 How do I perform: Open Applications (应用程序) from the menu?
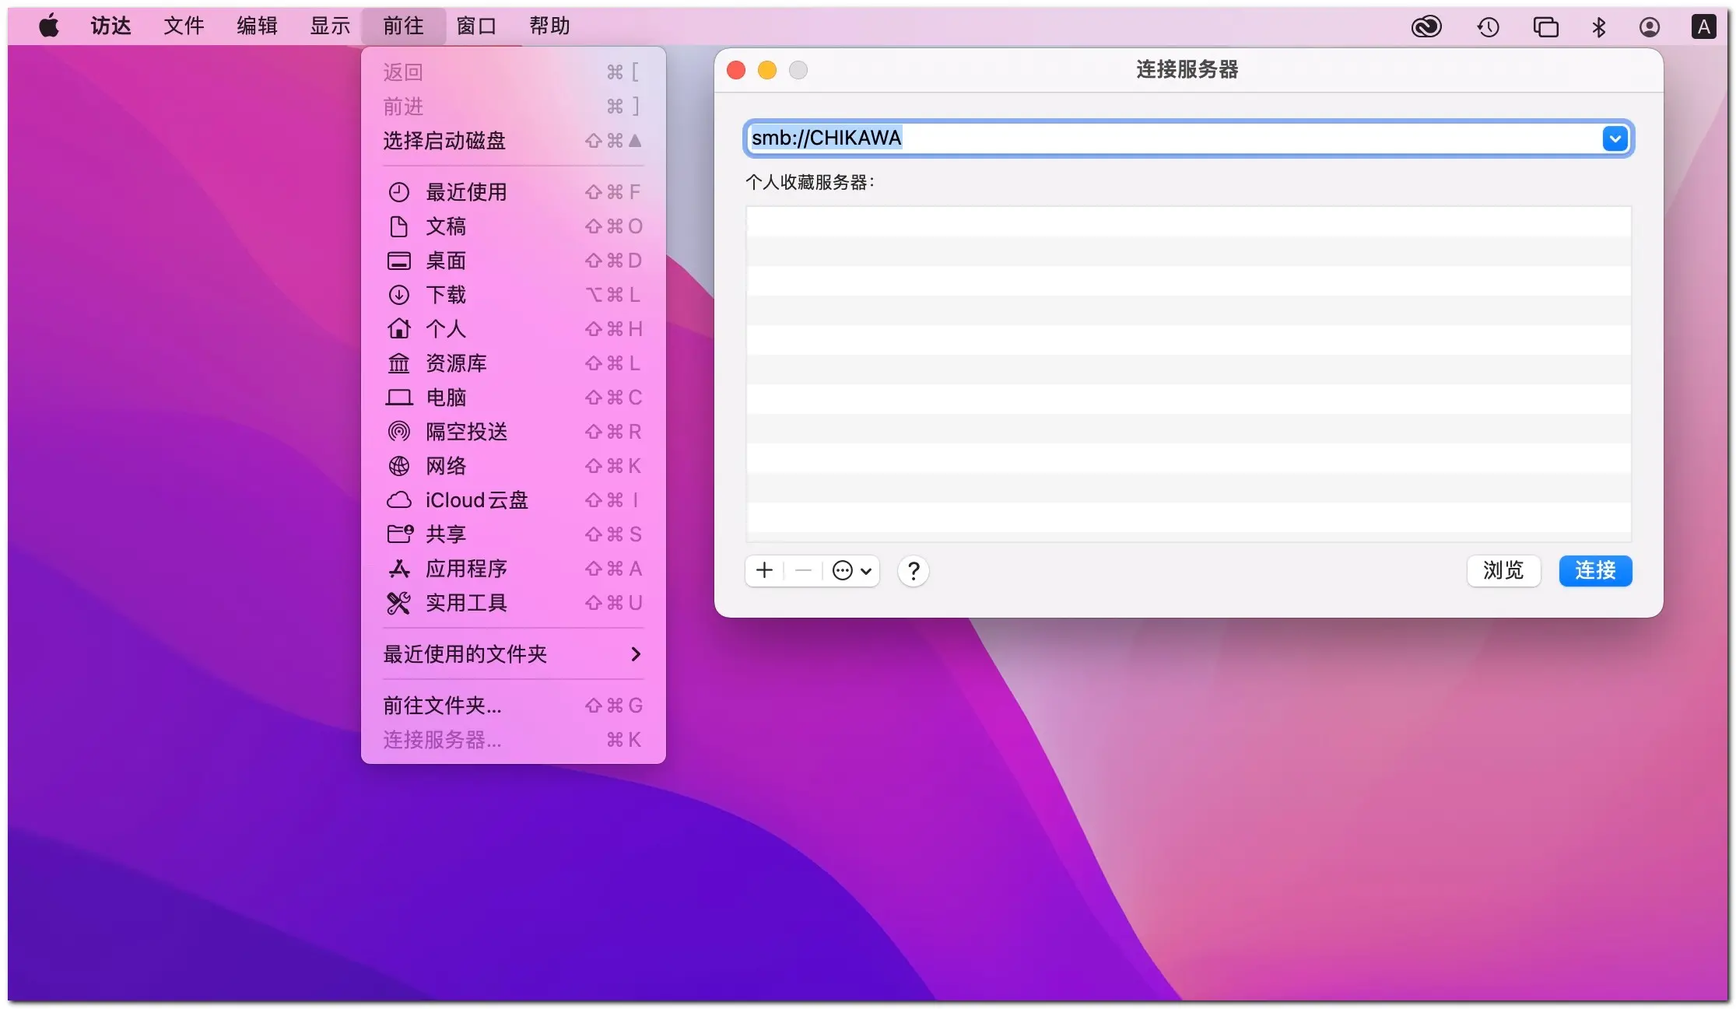point(465,569)
